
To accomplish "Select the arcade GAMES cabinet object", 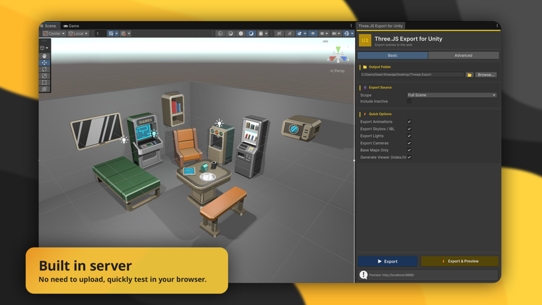I will tap(144, 140).
